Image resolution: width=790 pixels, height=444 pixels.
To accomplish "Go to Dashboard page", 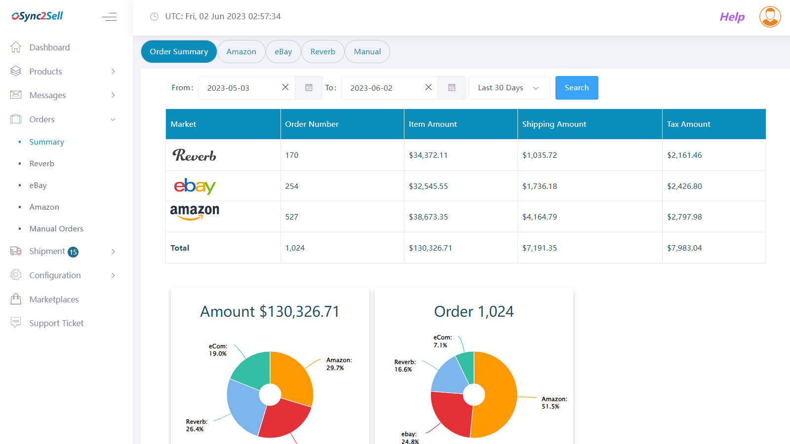I will [x=49, y=47].
